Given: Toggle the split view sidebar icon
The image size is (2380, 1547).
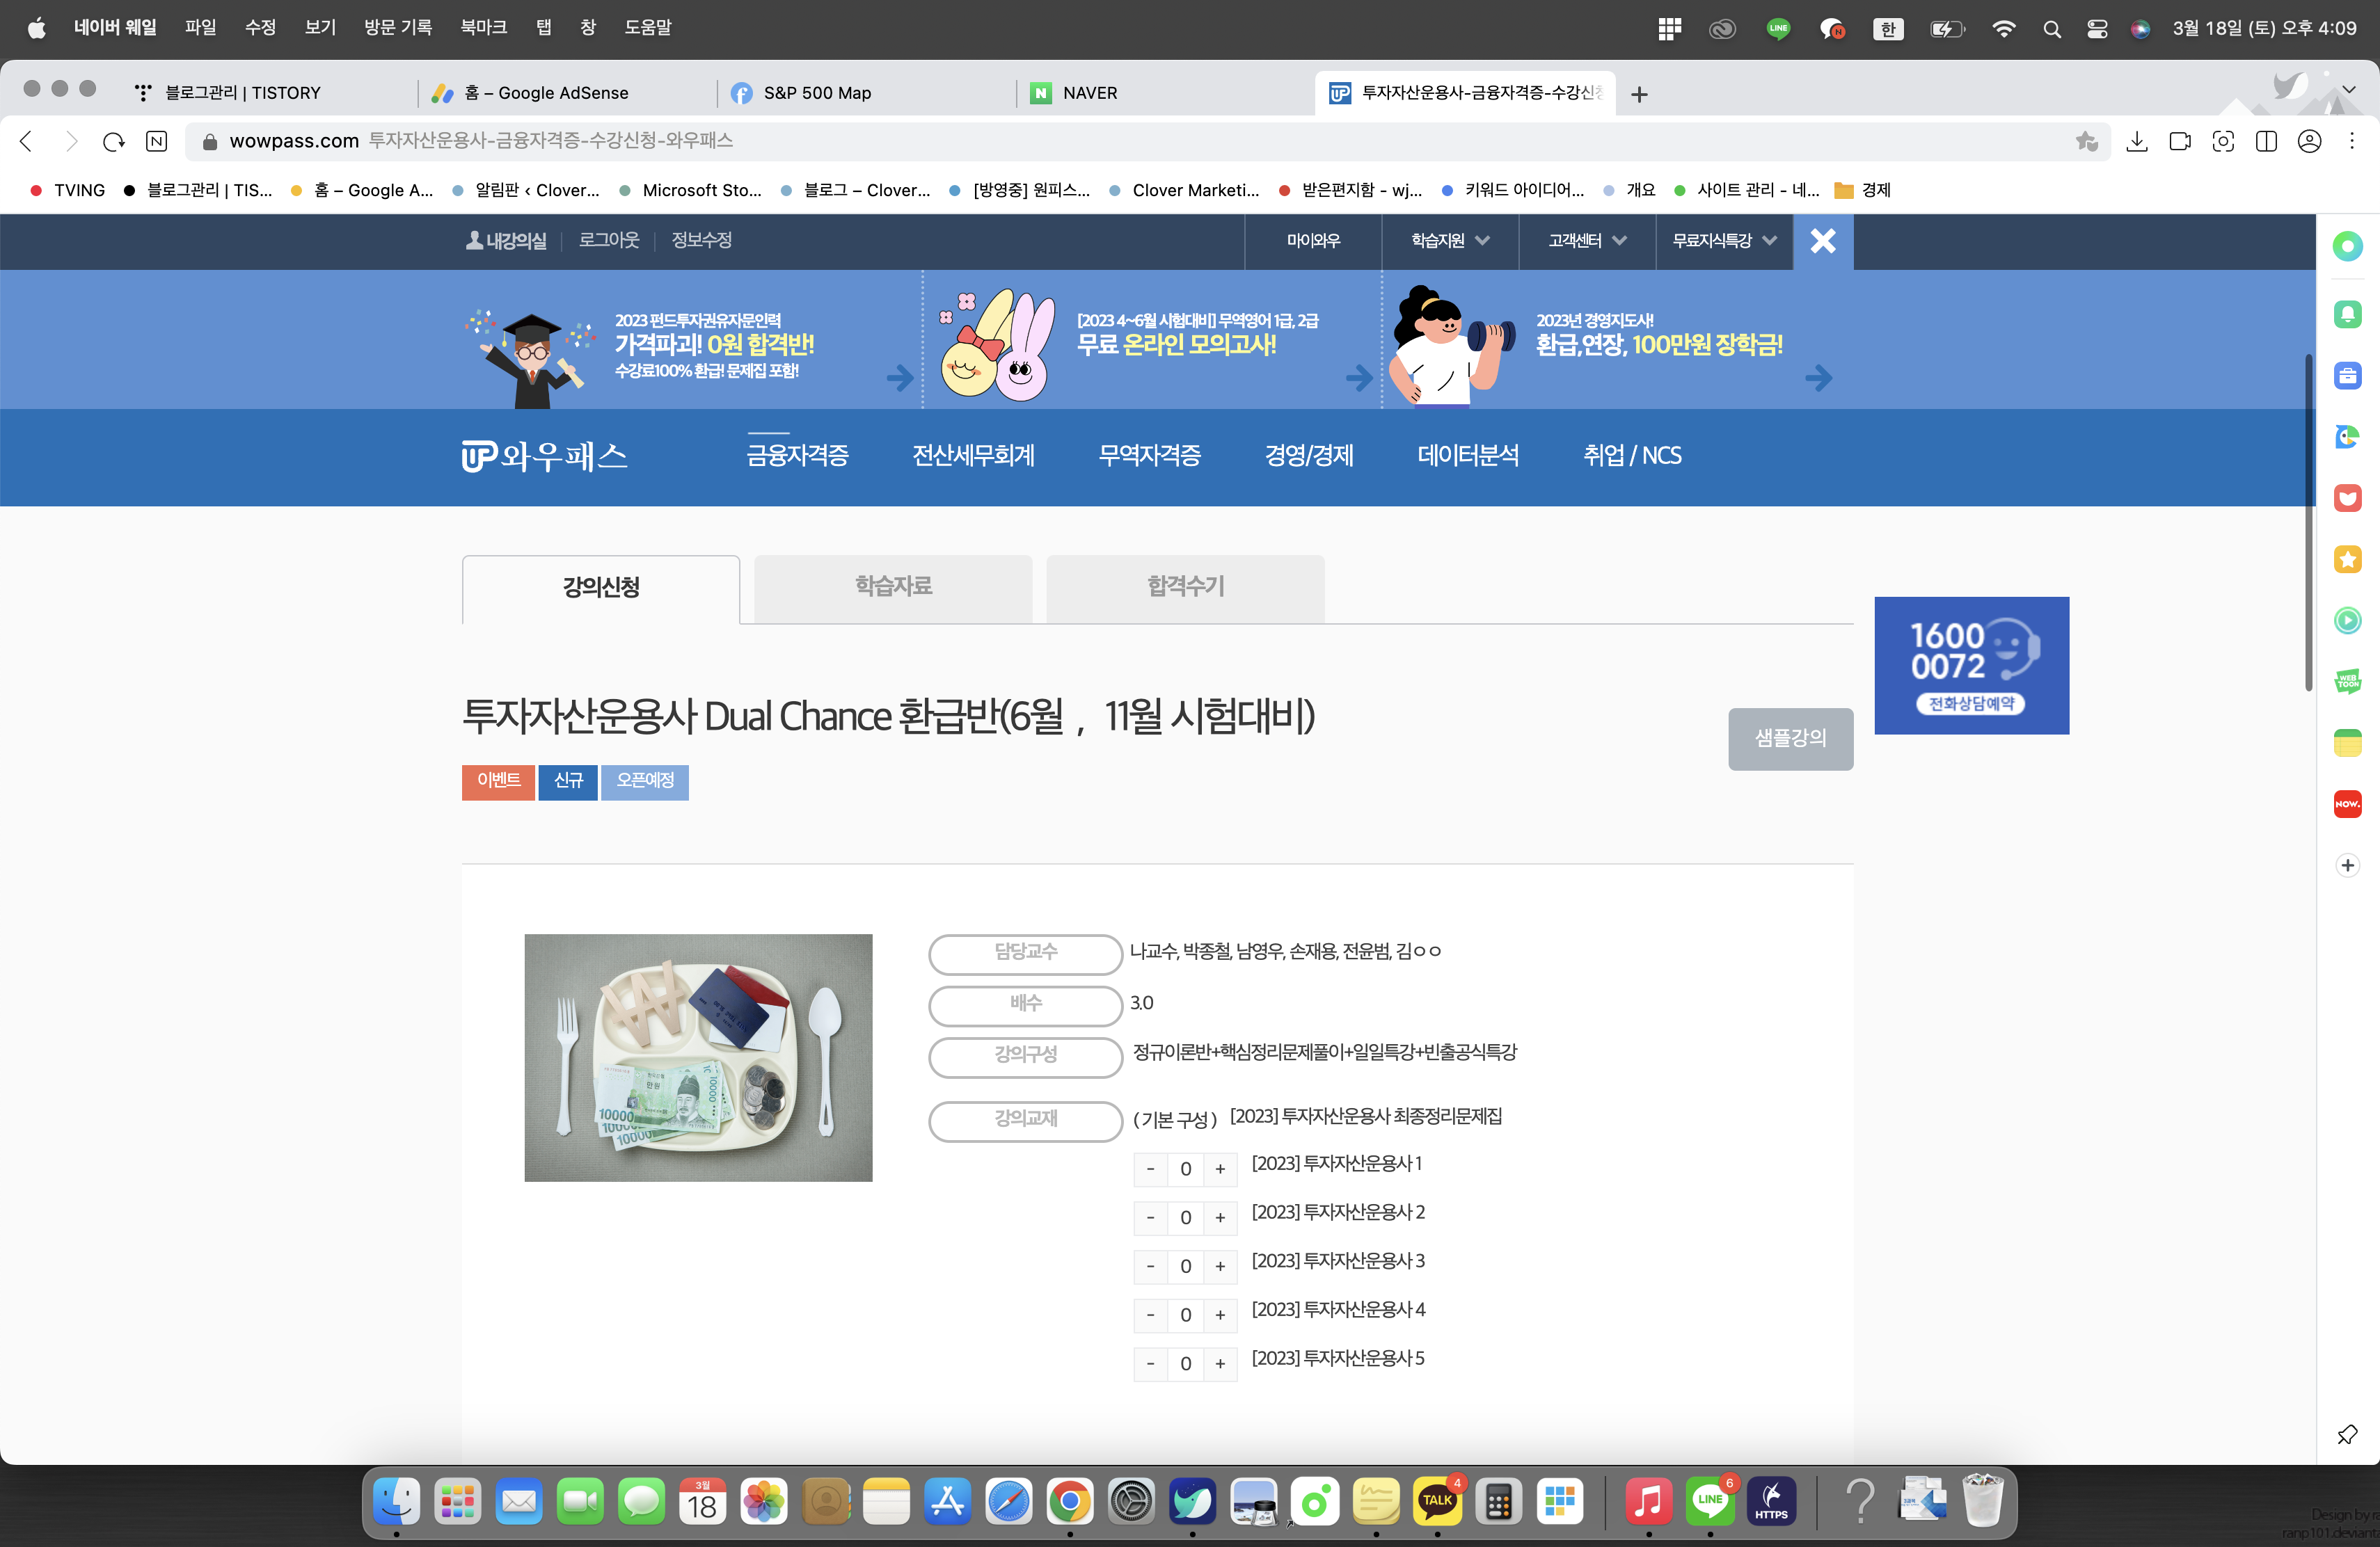Looking at the screenshot, I should pos(2266,142).
